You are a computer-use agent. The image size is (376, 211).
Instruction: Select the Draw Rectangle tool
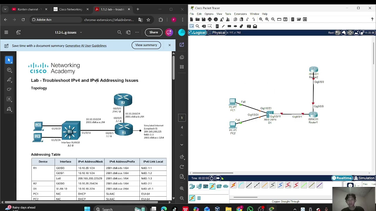pyautogui.click(x=229, y=26)
